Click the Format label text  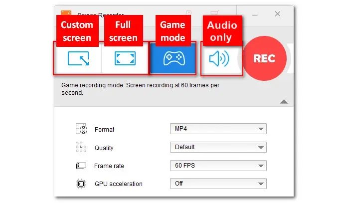click(104, 130)
